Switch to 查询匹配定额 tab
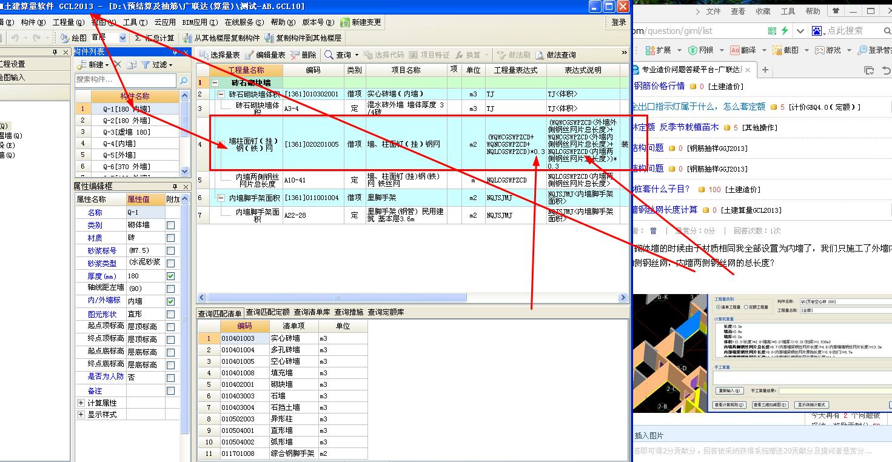Screen dimensions: 892x462 pos(267,312)
